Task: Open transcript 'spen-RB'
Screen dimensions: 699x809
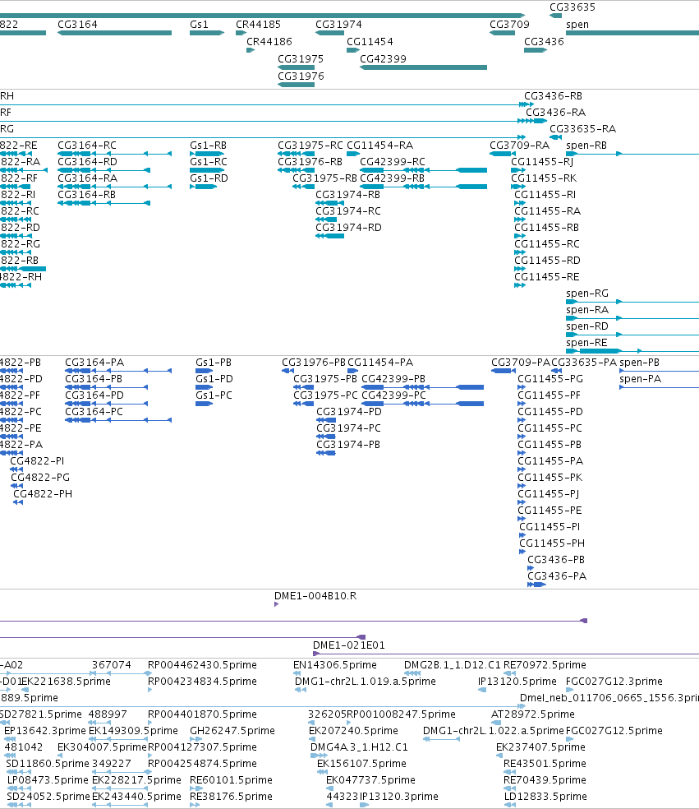Action: click(586, 146)
